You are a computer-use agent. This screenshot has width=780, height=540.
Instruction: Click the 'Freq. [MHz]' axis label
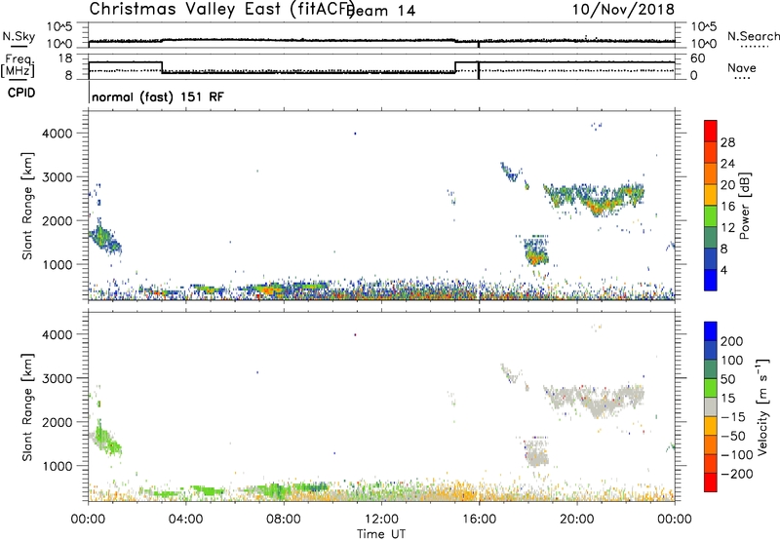coord(18,66)
